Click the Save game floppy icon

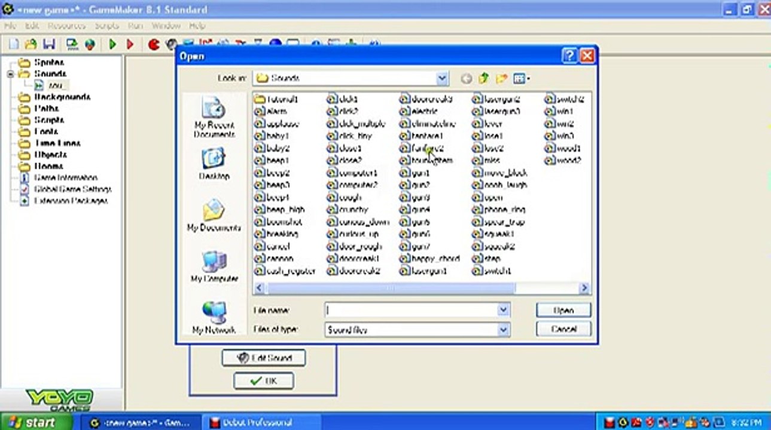pos(49,44)
